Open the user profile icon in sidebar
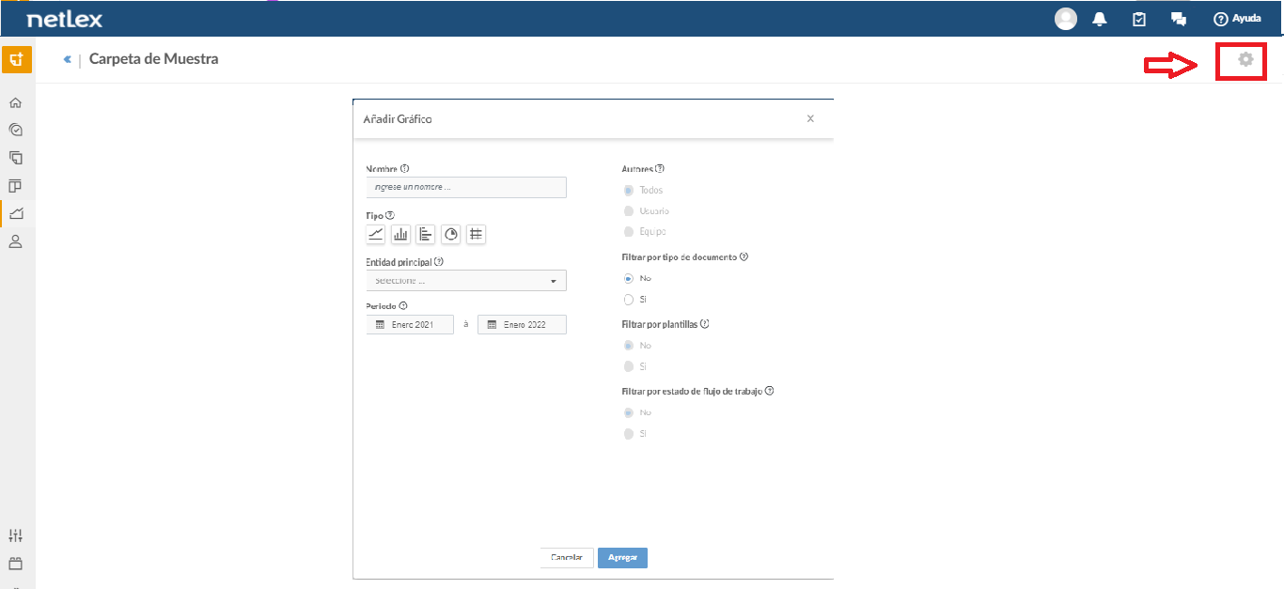The image size is (1284, 589). tap(15, 241)
